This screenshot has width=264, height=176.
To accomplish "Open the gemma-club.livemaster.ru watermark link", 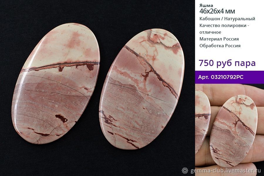I will [226, 171].
